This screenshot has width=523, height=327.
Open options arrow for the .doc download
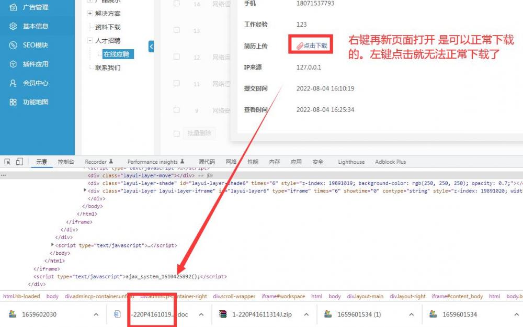[x=201, y=314]
